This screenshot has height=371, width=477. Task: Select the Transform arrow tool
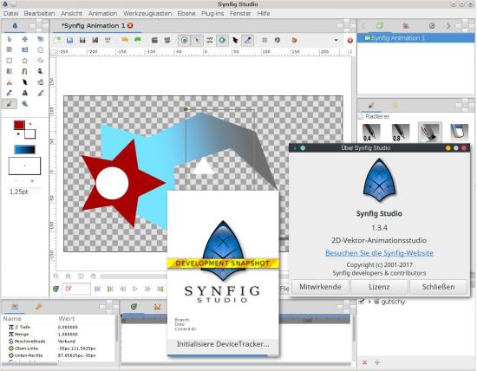click(x=10, y=39)
